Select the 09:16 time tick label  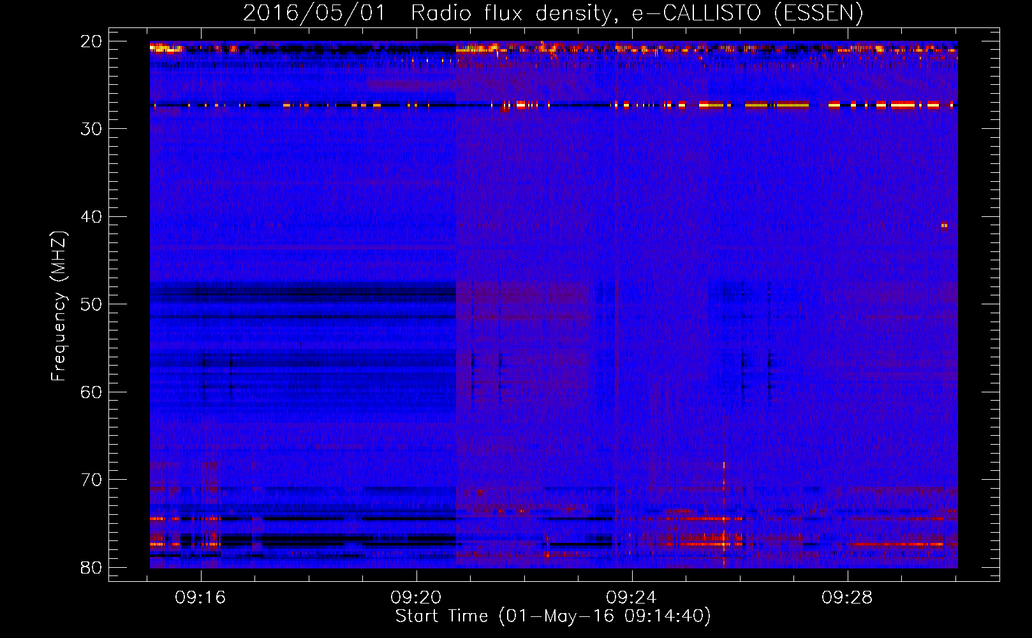tap(201, 598)
